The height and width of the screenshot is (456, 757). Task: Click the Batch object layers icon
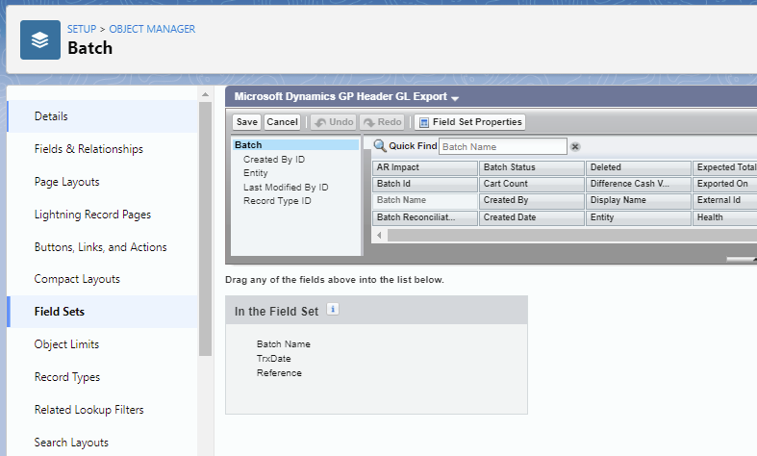pos(39,39)
